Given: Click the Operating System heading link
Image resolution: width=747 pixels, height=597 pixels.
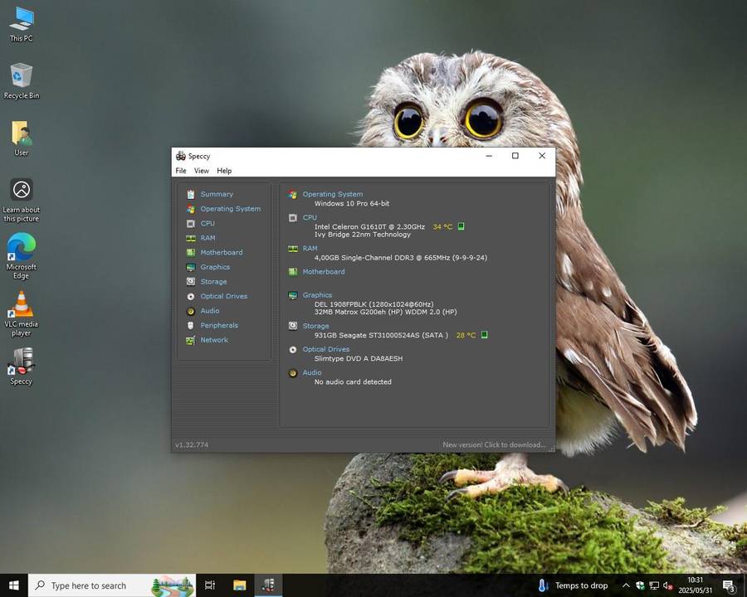Looking at the screenshot, I should (x=332, y=194).
